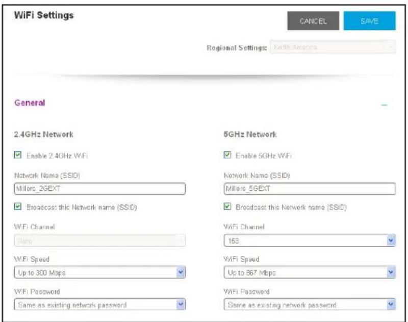Open the 2.4GHz WiFi Speed dropdown
The width and height of the screenshot is (408, 322).
(99, 273)
